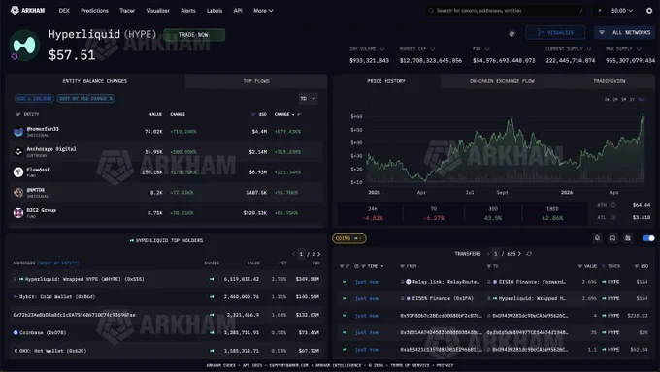This screenshot has height=372, width=660.
Task: Click the FROM column filter icon
Action: point(403,266)
